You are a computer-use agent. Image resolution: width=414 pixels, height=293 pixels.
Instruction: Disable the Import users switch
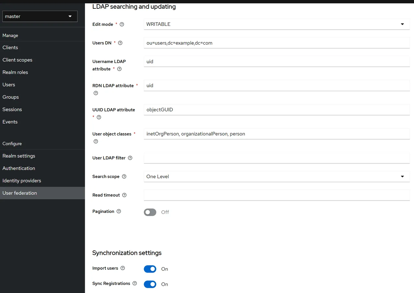(x=150, y=269)
